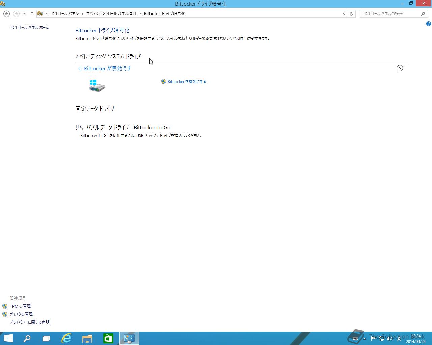The image size is (432, 345).
Task: Click the Back navigation arrow
Action: click(x=6, y=14)
